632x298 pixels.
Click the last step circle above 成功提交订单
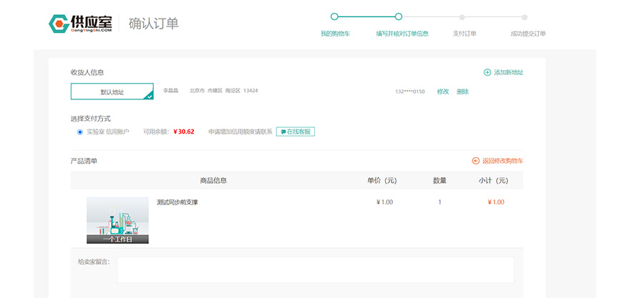pos(525,16)
